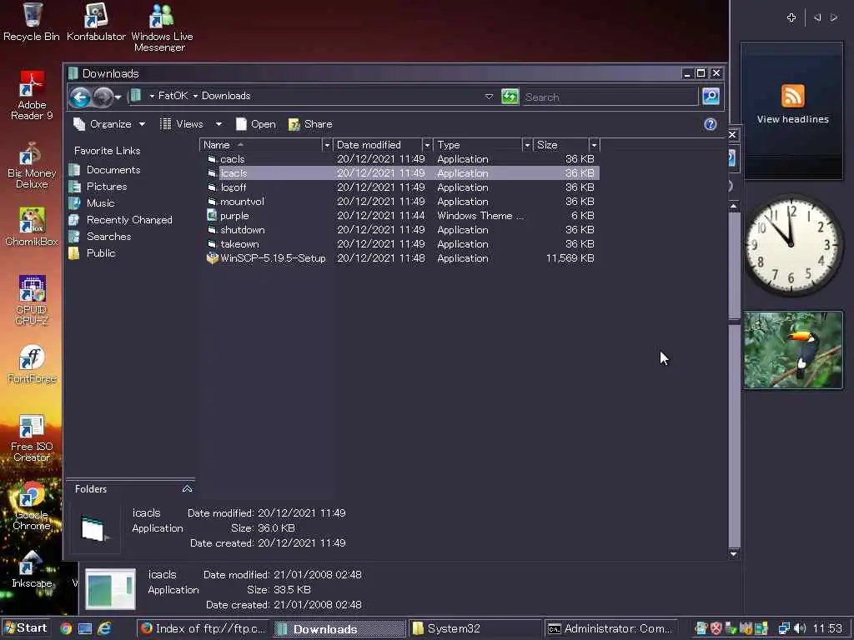Switch to Administrator Command prompt taskbar item

(610, 628)
